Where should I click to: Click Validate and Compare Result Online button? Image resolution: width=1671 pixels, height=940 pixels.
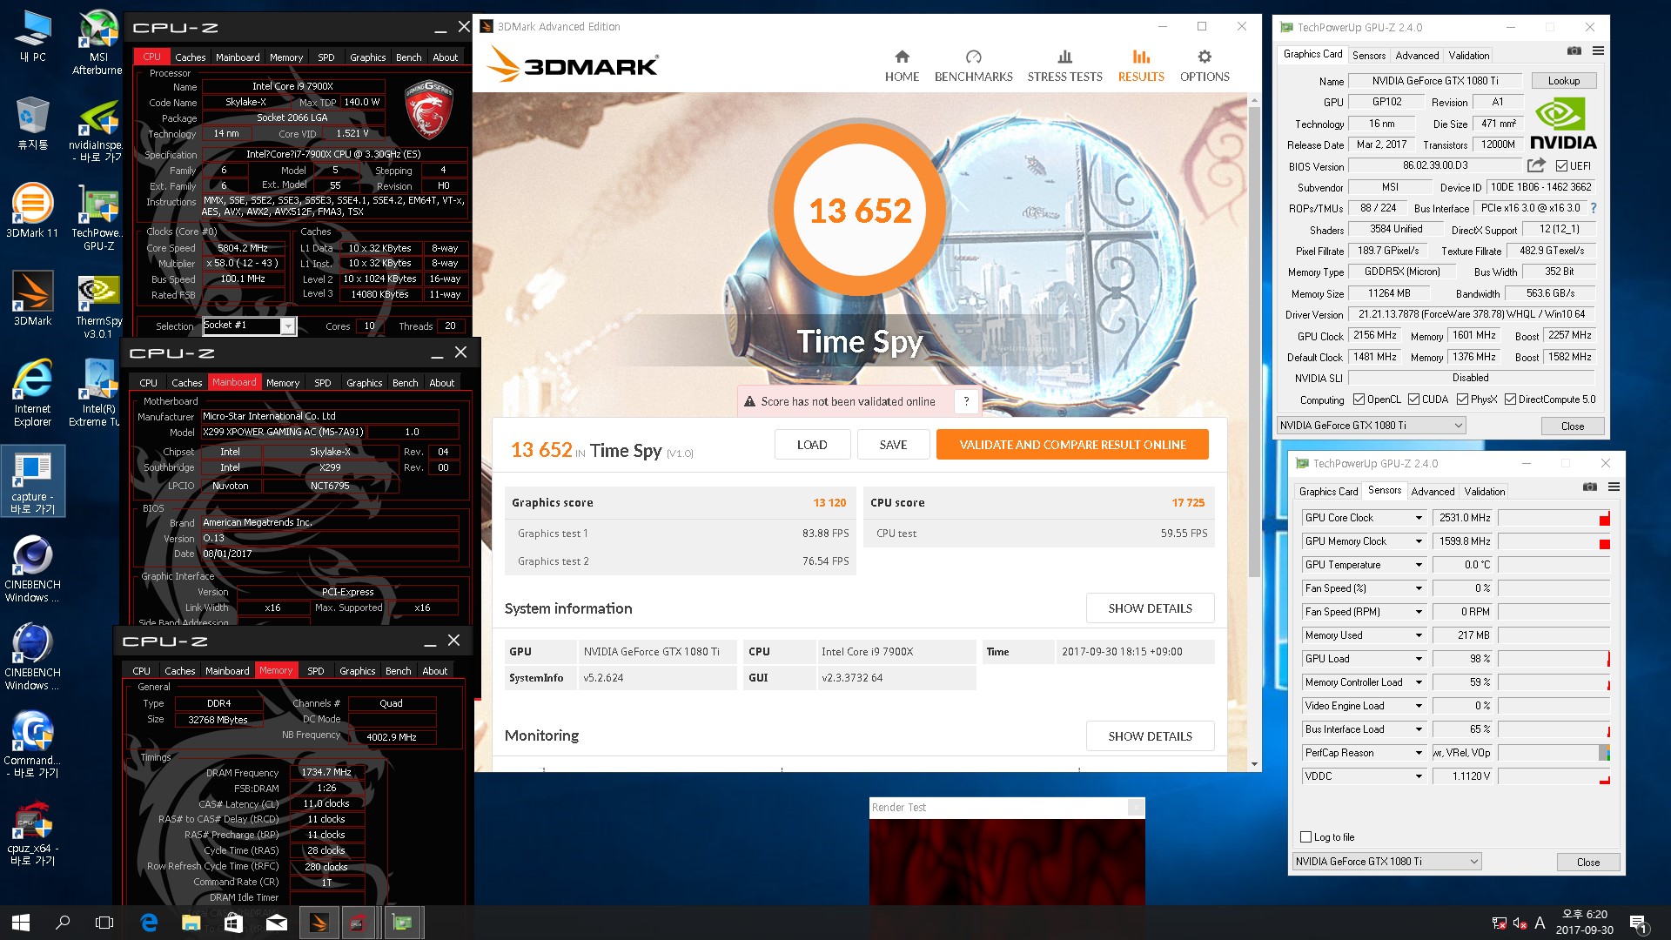point(1072,445)
